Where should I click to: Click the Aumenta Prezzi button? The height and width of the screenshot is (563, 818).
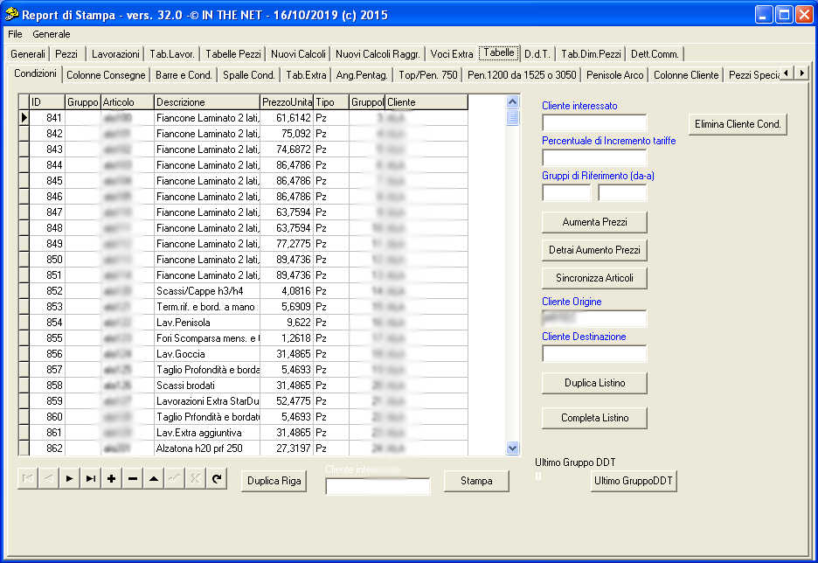(595, 222)
